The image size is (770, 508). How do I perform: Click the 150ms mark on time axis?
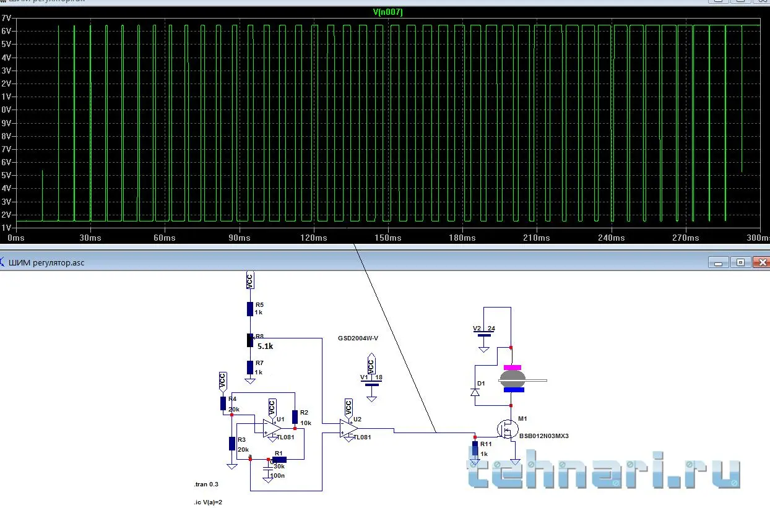(x=388, y=238)
